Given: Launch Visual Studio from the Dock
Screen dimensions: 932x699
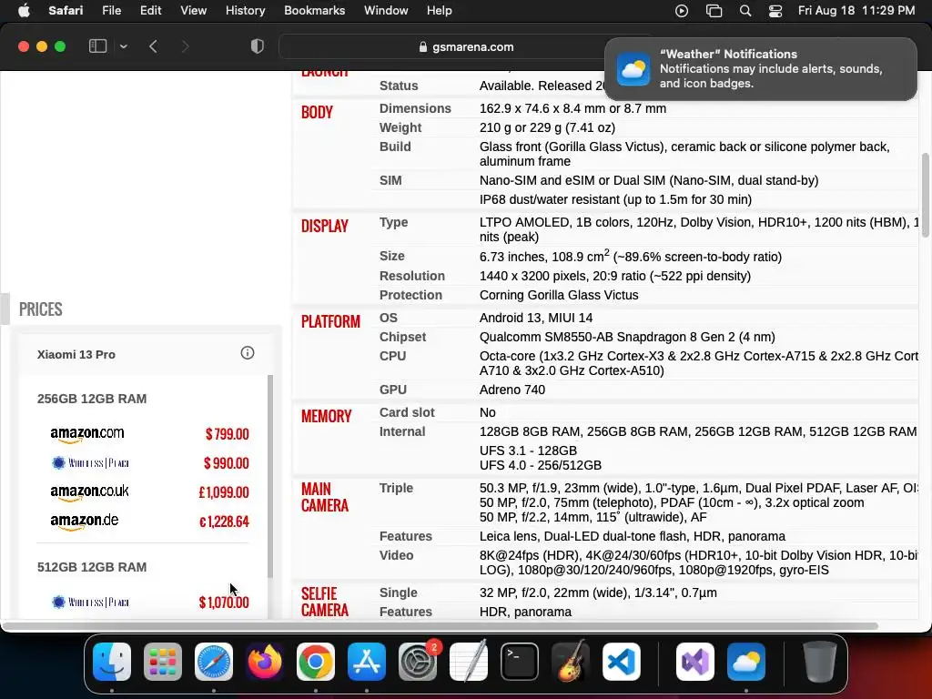Looking at the screenshot, I should pos(695,662).
